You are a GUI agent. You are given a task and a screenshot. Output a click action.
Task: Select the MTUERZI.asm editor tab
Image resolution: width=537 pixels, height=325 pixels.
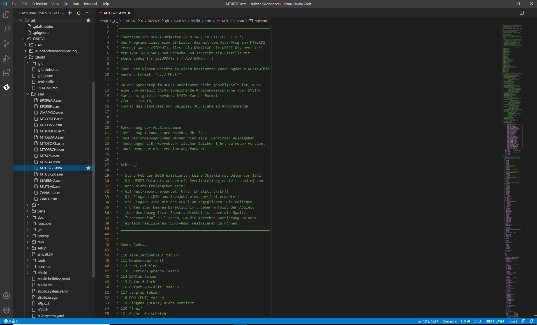point(114,13)
